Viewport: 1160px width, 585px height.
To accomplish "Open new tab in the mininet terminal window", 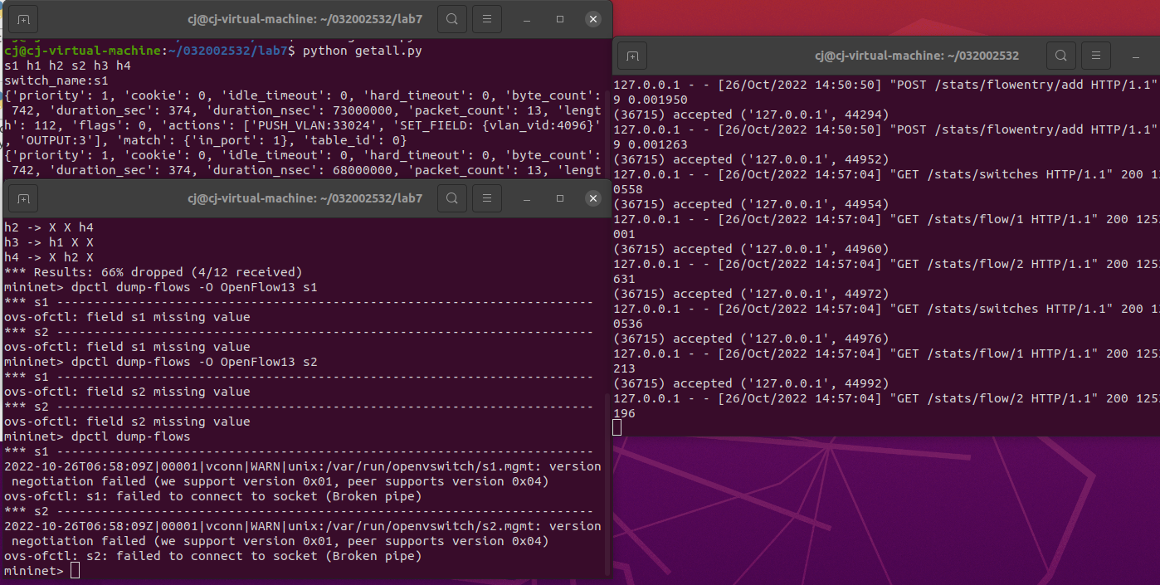I will pos(23,198).
